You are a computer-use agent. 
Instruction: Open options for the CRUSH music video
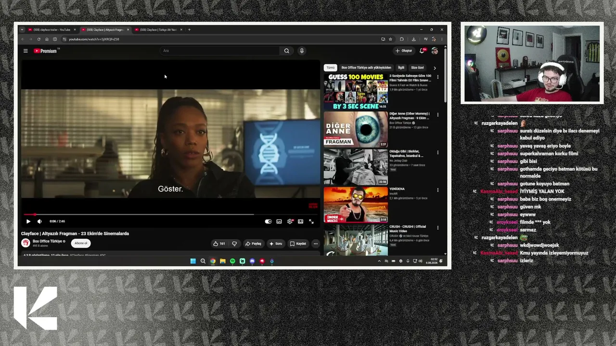tap(437, 227)
